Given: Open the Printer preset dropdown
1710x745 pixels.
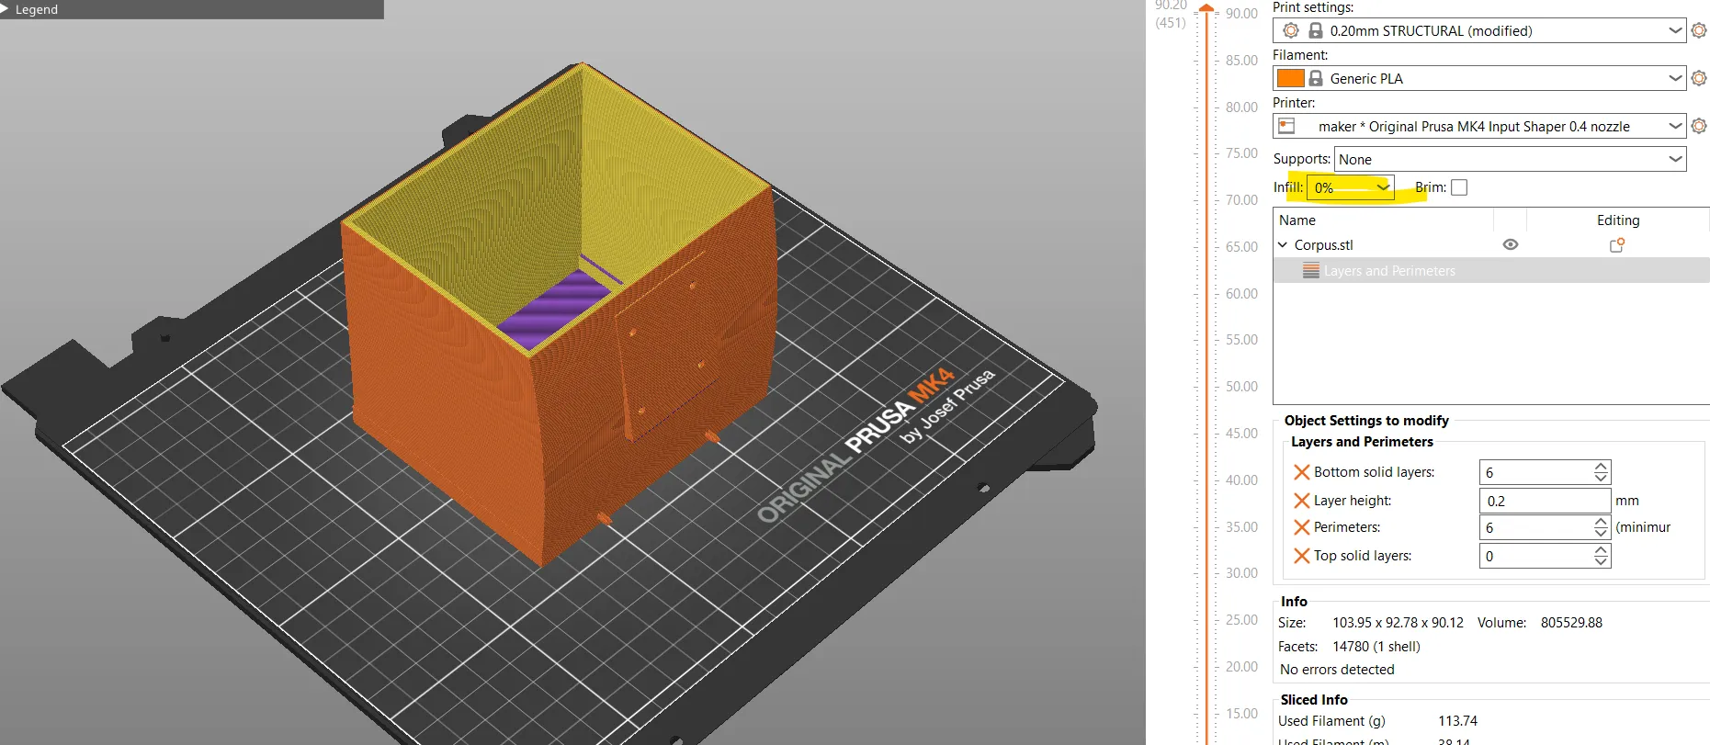Looking at the screenshot, I should click(x=1479, y=126).
